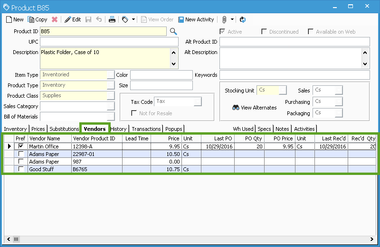Toggle the Active checkbox
Image resolution: width=380 pixels, height=247 pixels.
tap(222, 31)
